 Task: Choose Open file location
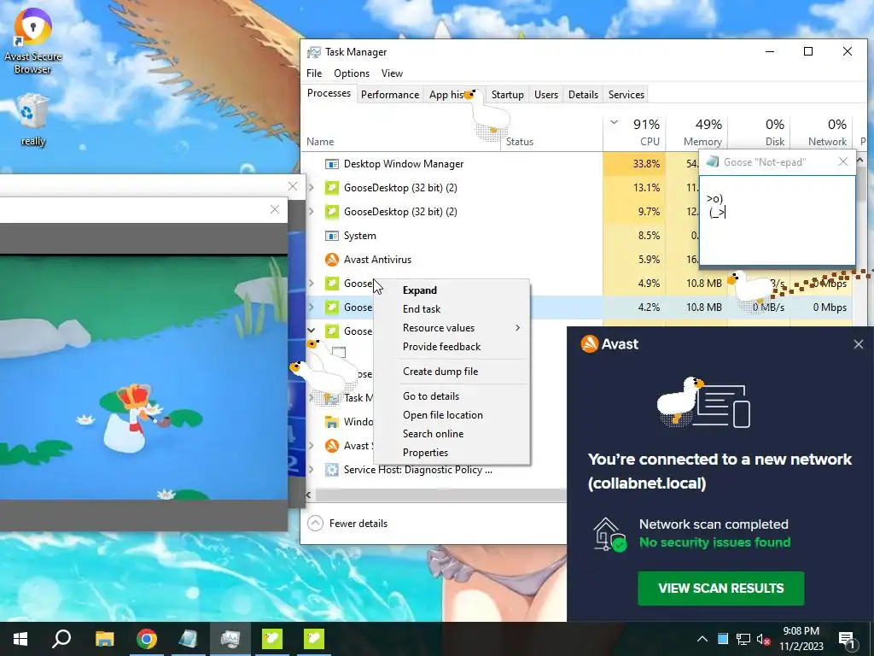tap(452, 415)
